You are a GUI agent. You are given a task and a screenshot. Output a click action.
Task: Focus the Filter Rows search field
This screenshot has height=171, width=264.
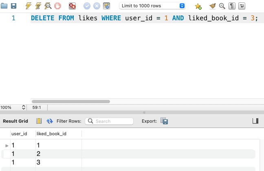click(109, 121)
